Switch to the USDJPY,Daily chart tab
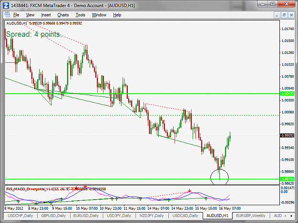The image size is (298, 223). 119,215
